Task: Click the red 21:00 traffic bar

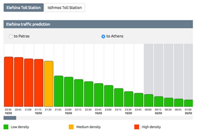Action: click(28, 82)
